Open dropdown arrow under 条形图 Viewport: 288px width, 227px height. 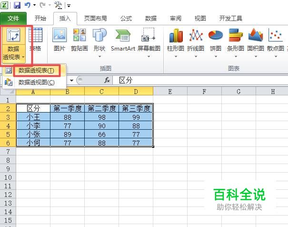(236, 56)
